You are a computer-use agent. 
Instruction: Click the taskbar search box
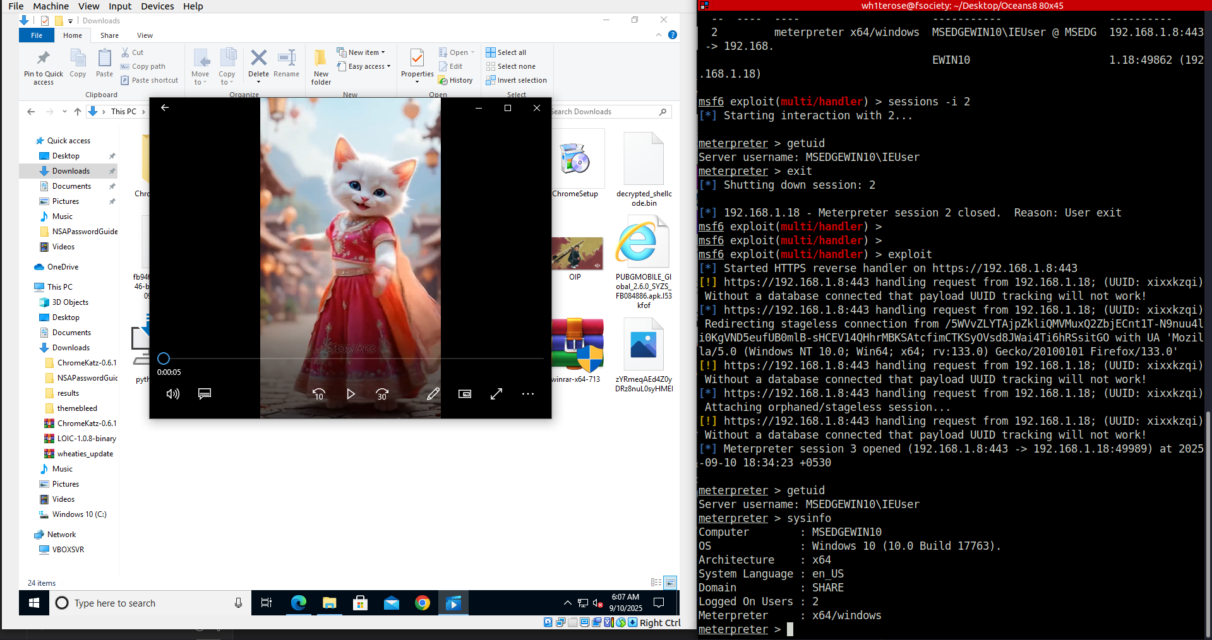[150, 603]
